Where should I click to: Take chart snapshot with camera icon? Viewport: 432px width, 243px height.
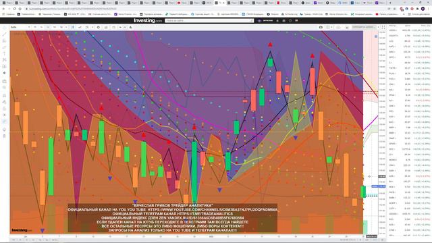coord(321,27)
